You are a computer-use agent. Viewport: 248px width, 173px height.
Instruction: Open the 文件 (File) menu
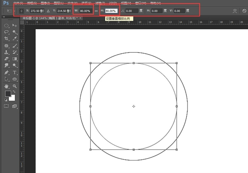pos(18,3)
